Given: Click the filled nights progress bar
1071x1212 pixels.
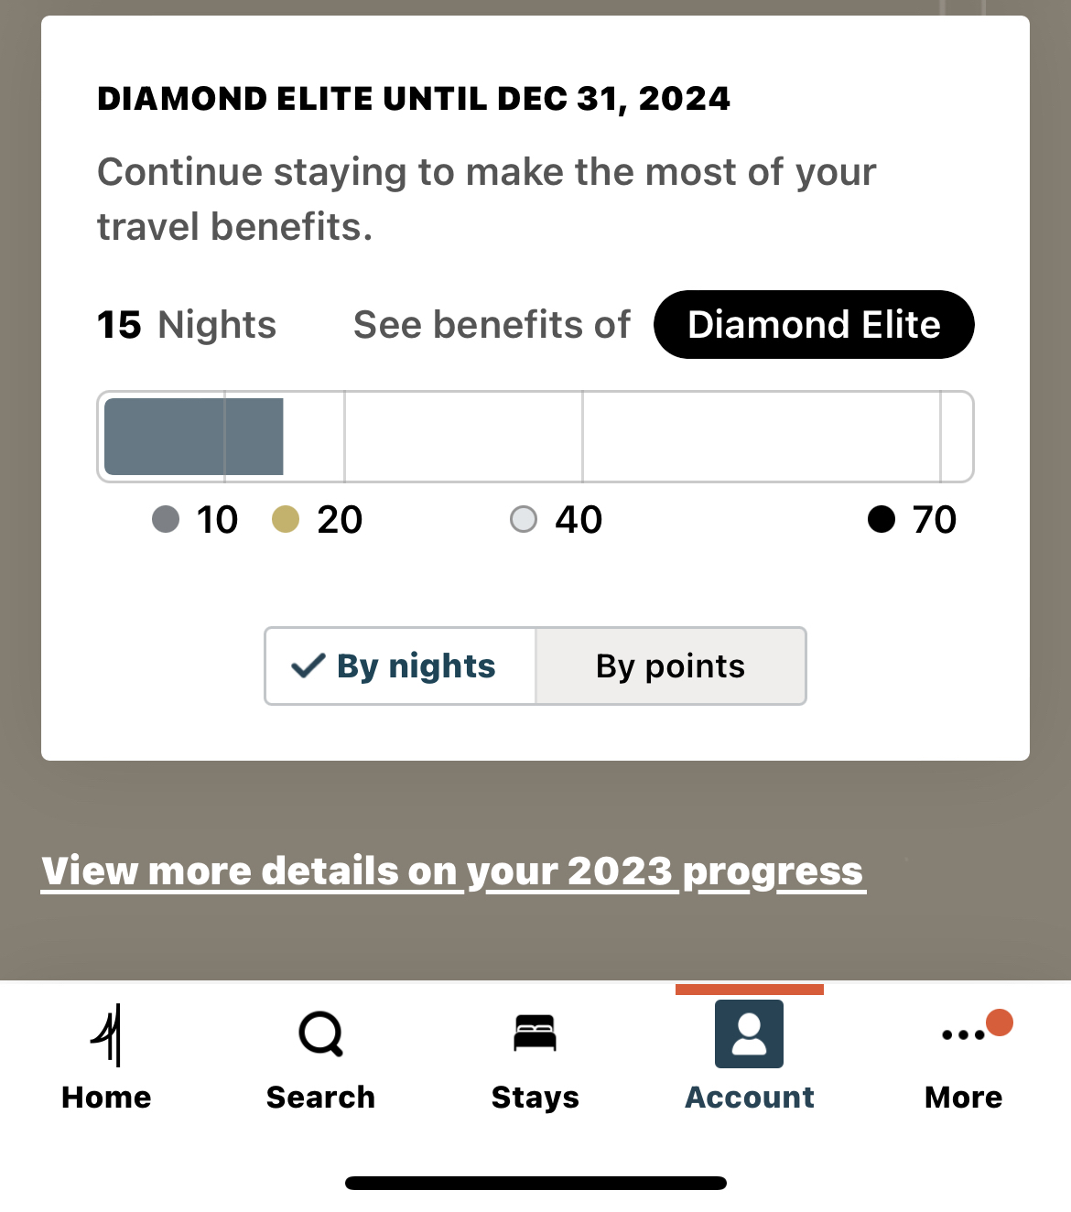Looking at the screenshot, I should tap(194, 437).
